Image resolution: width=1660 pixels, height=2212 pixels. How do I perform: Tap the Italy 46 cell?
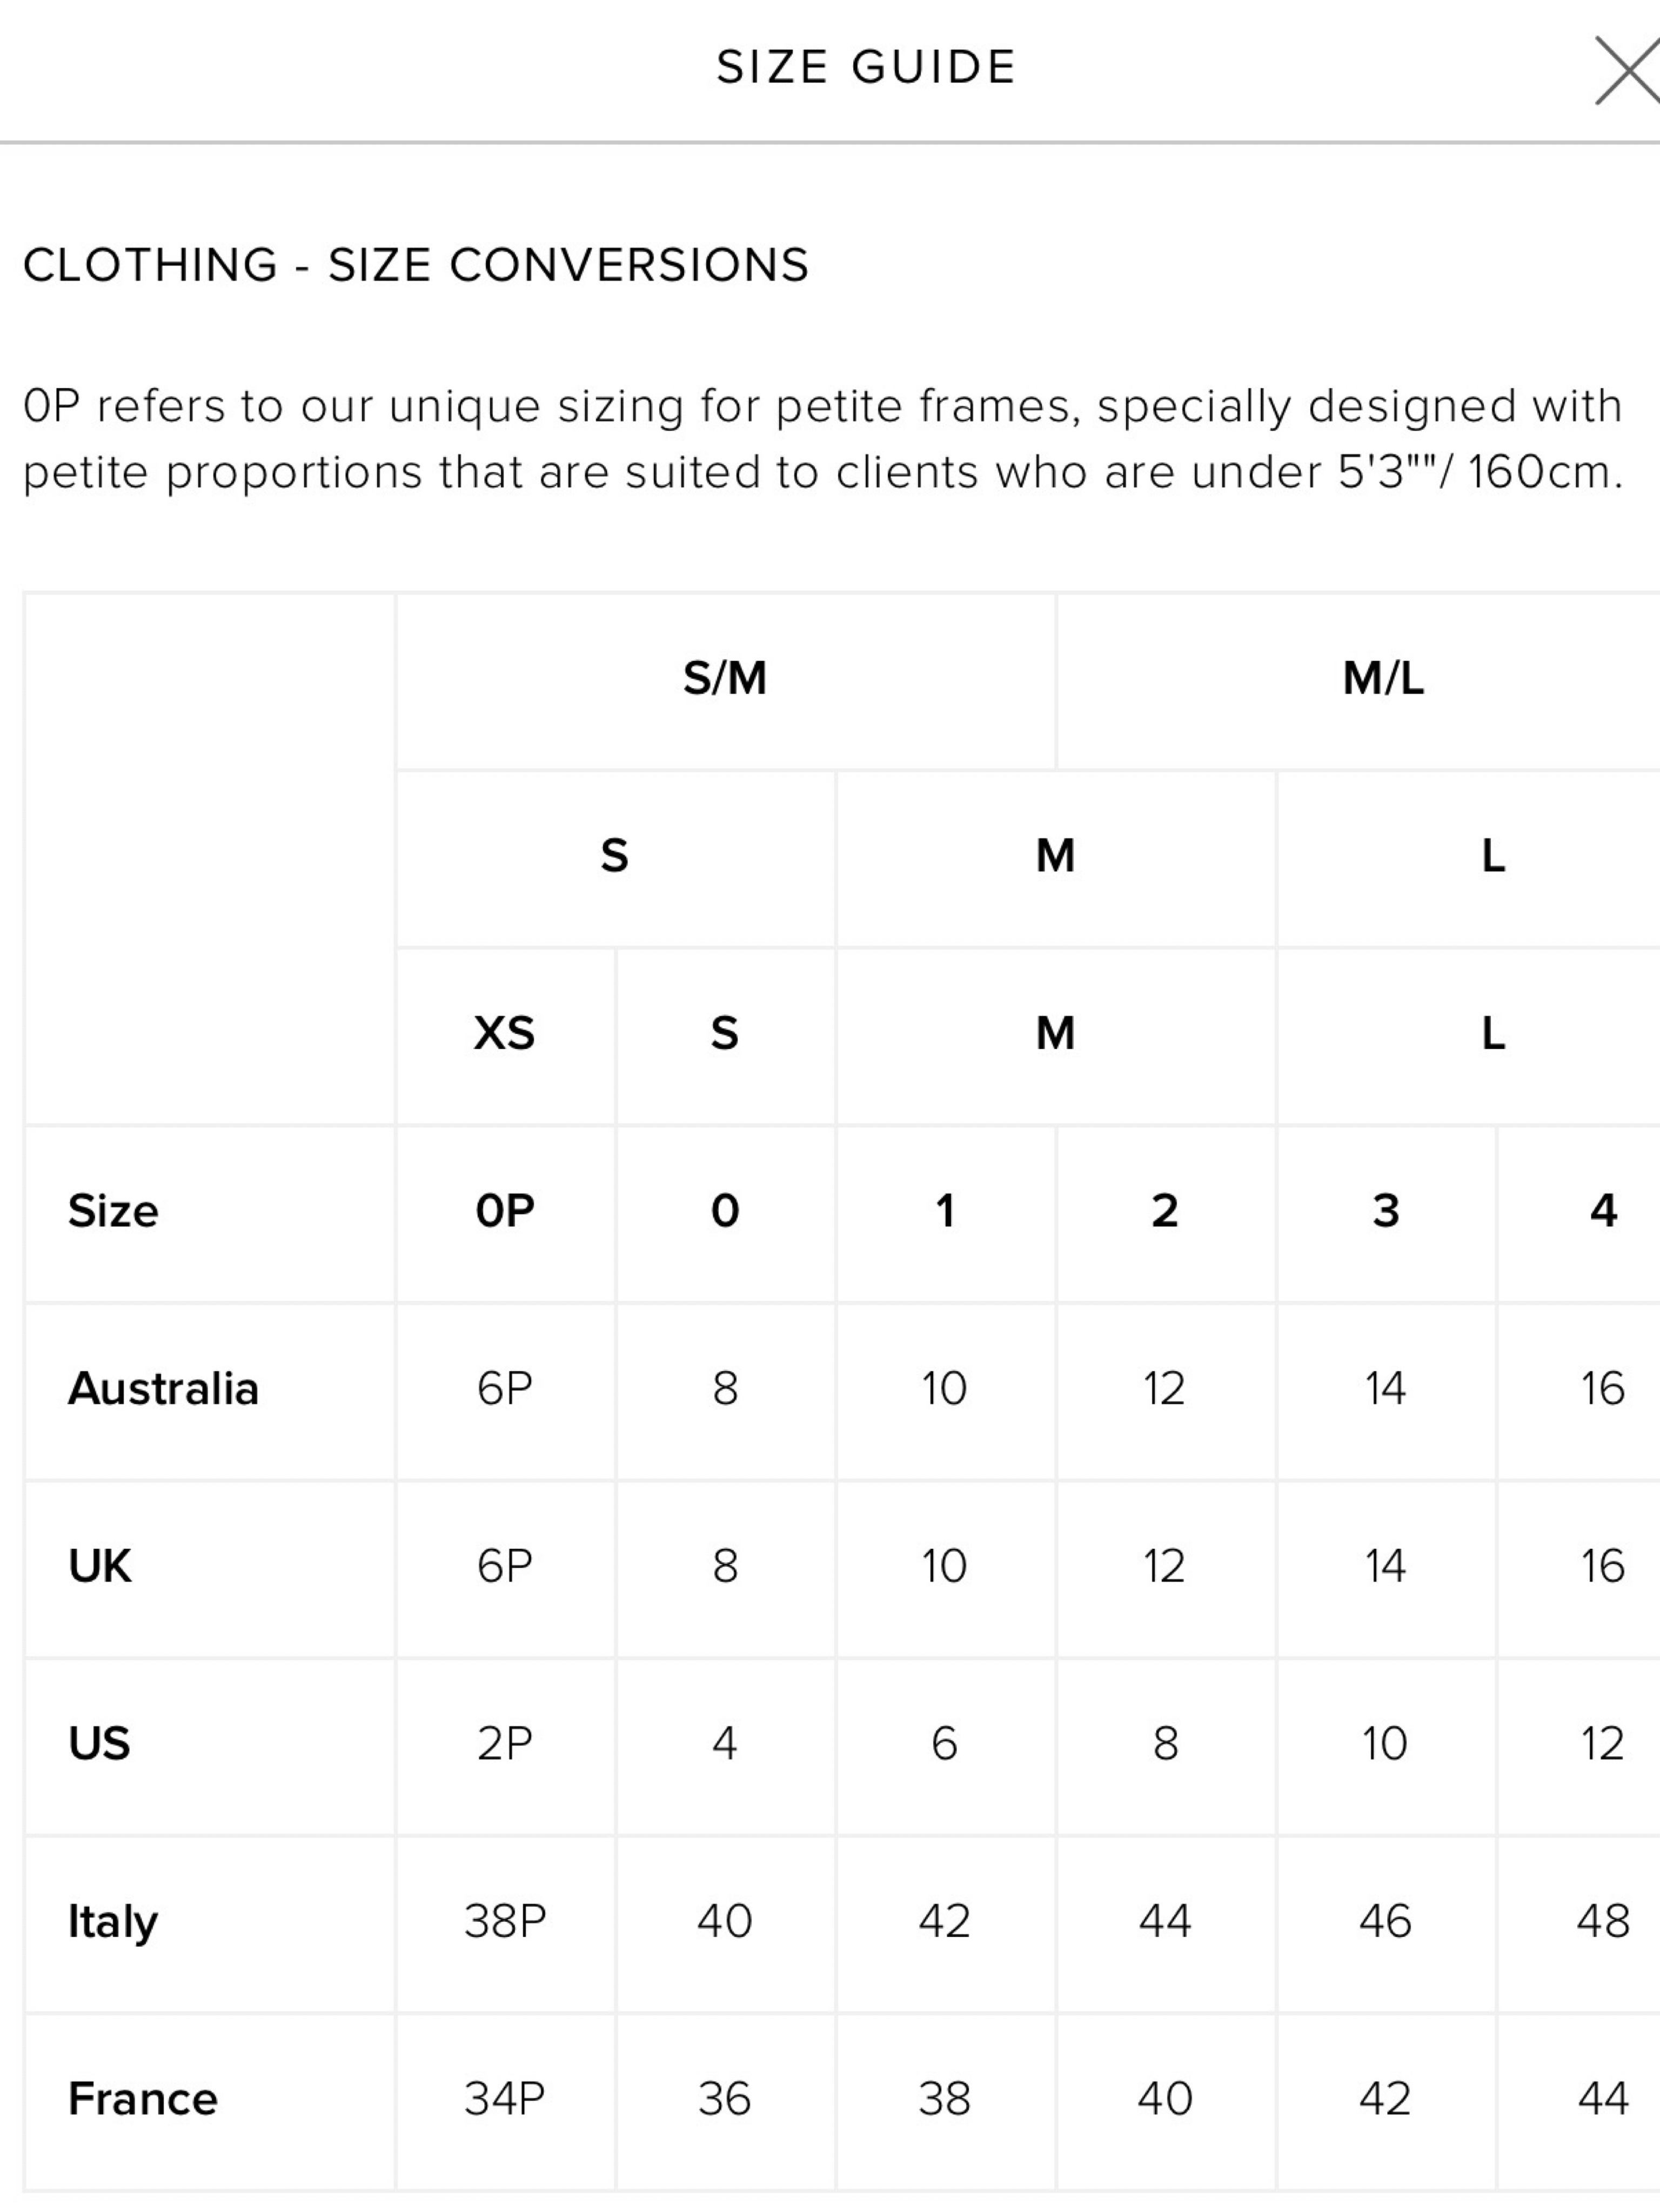[x=1385, y=1922]
